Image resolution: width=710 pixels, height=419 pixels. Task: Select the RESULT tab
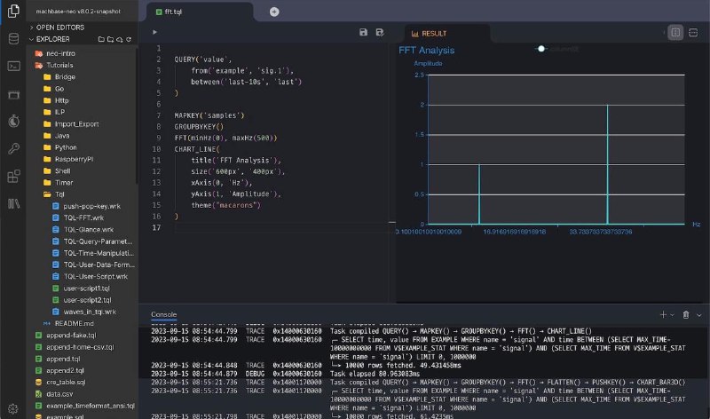point(430,34)
